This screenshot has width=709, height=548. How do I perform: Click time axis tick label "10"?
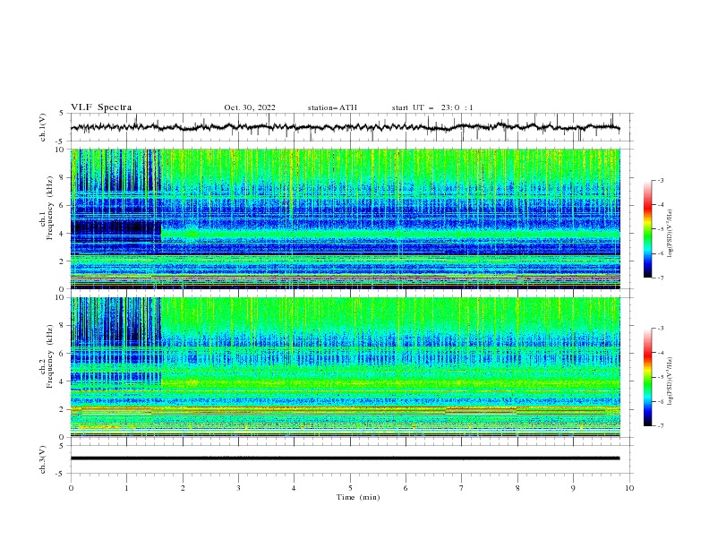[x=629, y=488]
